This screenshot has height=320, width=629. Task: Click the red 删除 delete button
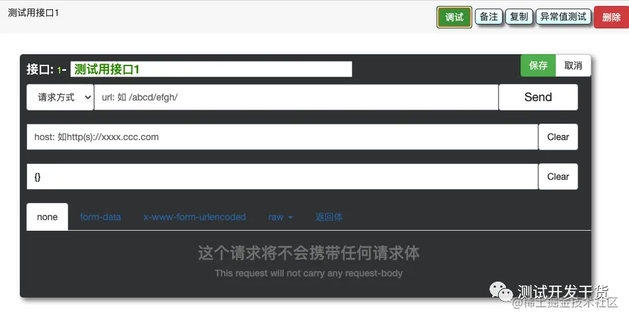point(611,17)
